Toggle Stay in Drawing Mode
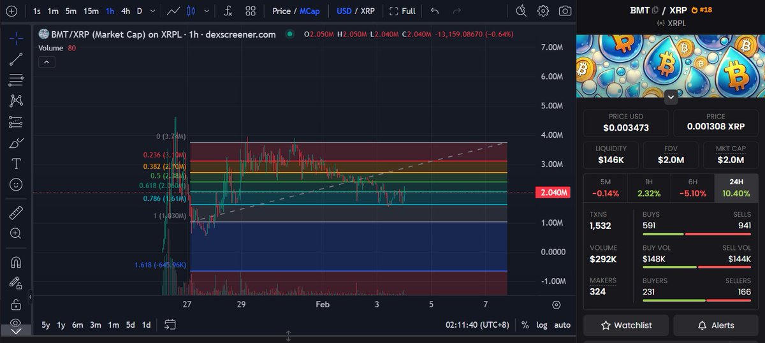Viewport: 765px width, 343px height. point(17,282)
